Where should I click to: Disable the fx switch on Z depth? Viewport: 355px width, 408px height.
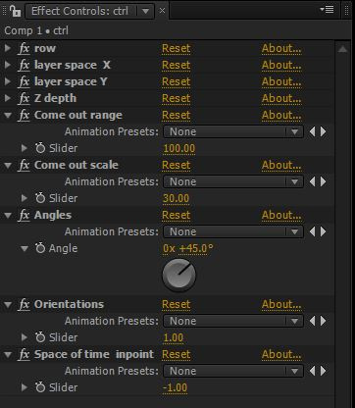pyautogui.click(x=25, y=99)
